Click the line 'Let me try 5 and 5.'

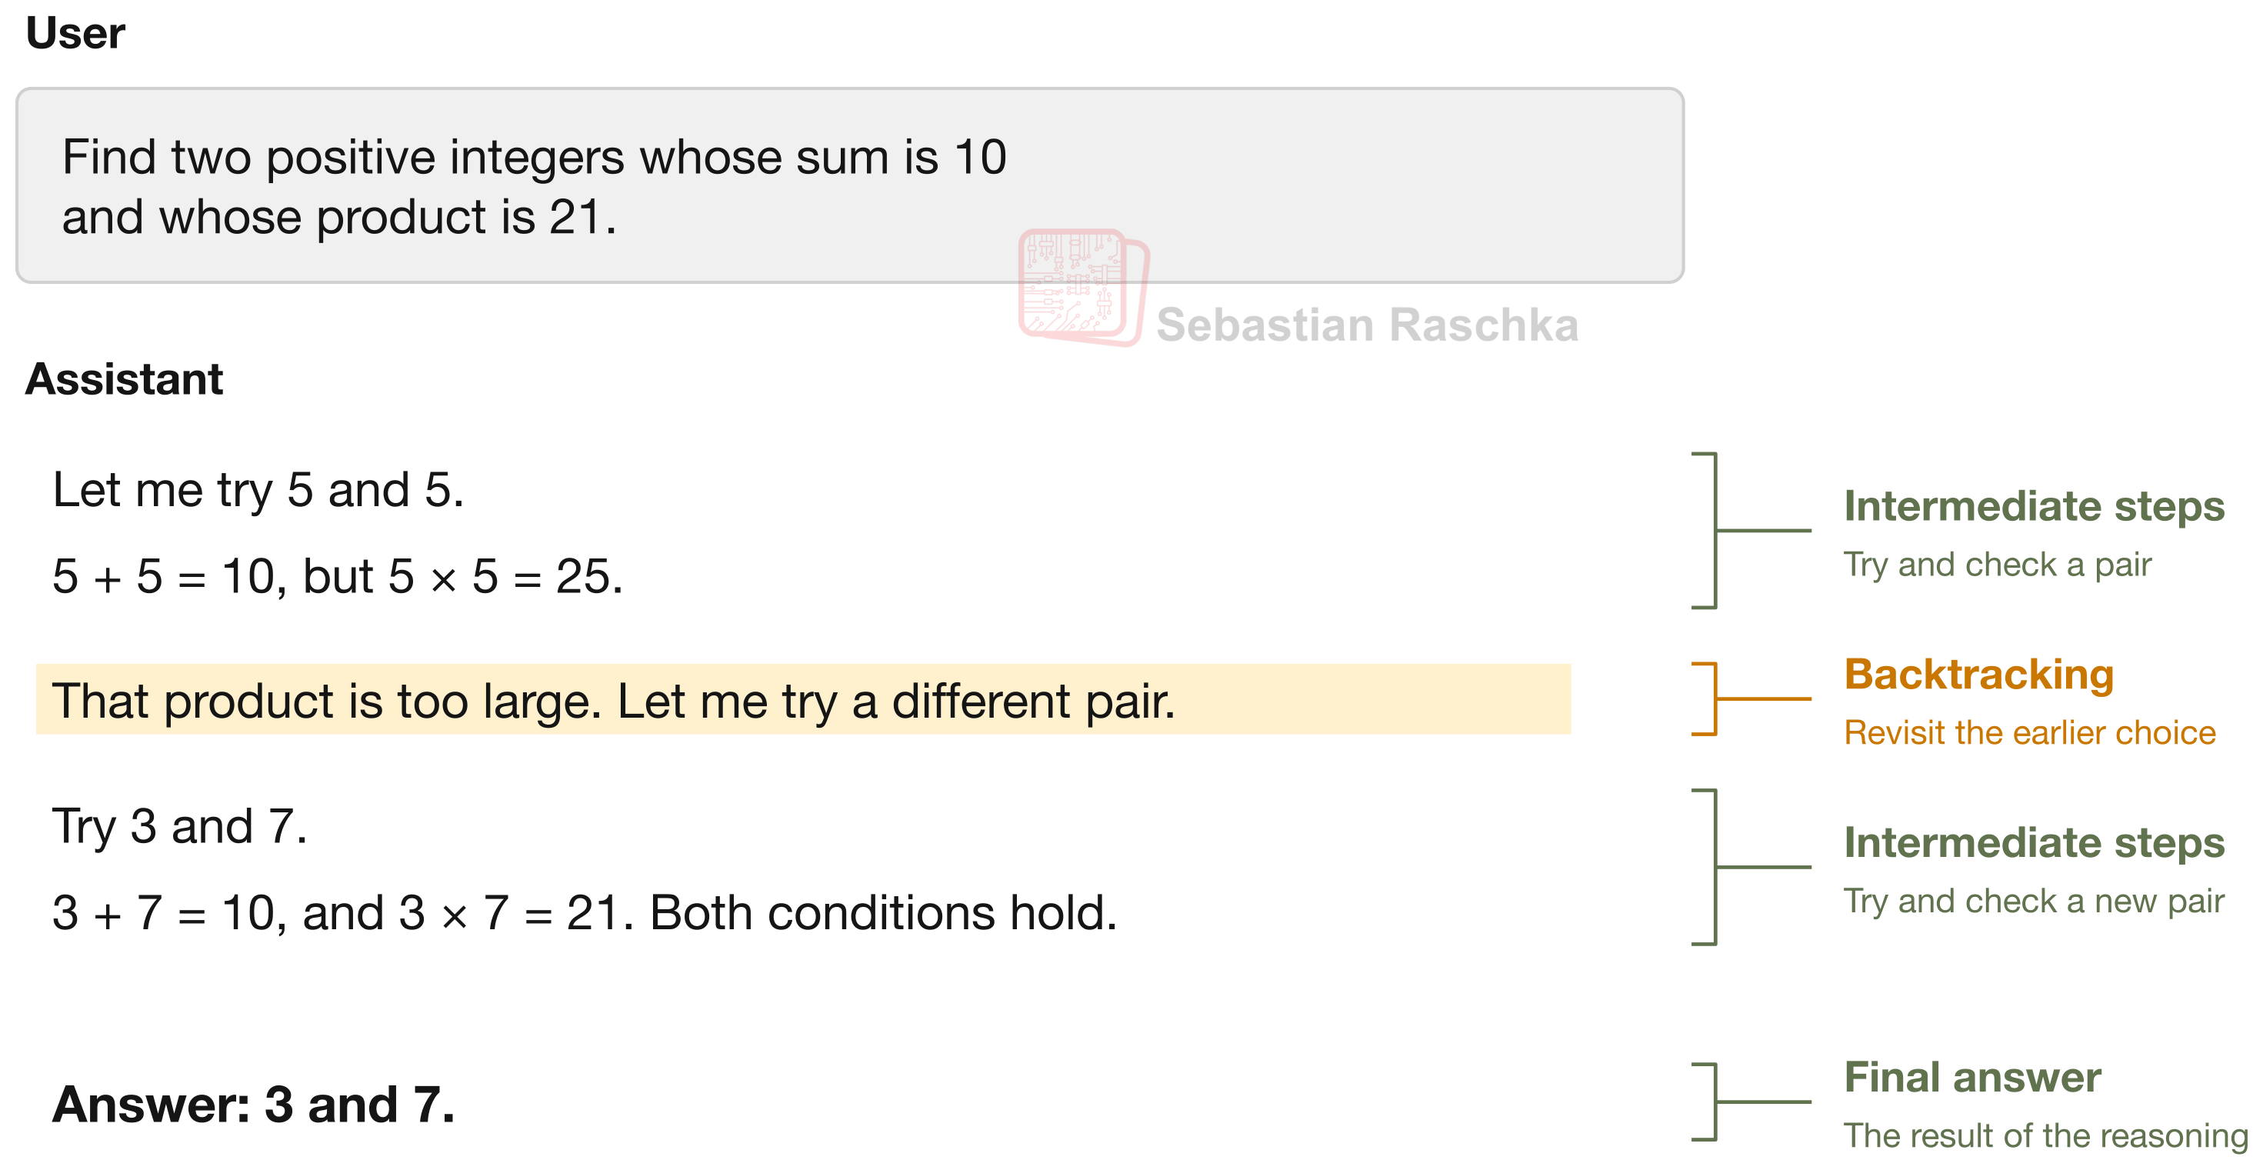258,490
